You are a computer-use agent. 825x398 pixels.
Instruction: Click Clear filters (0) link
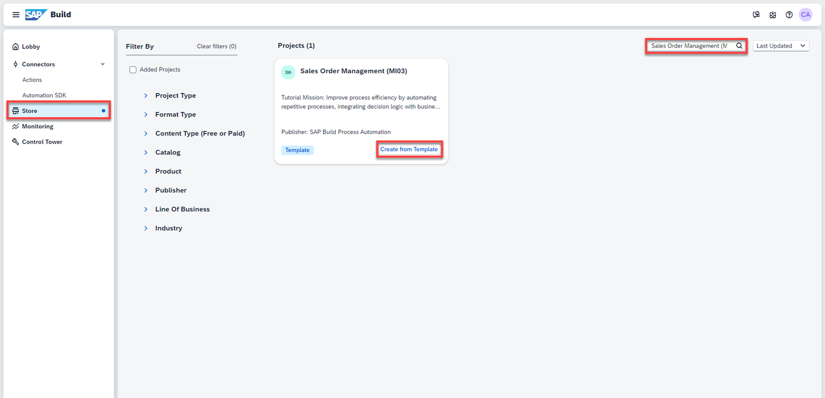coord(217,46)
